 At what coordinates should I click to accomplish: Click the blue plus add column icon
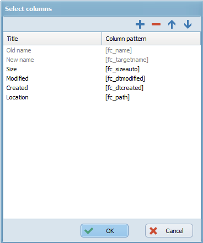[x=140, y=24]
